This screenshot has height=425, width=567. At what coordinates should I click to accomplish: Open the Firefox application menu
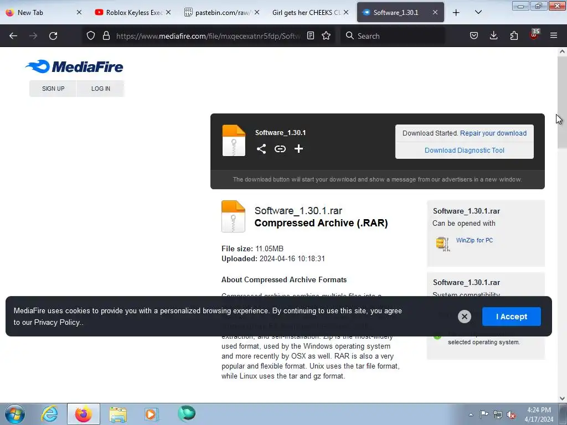click(x=554, y=35)
